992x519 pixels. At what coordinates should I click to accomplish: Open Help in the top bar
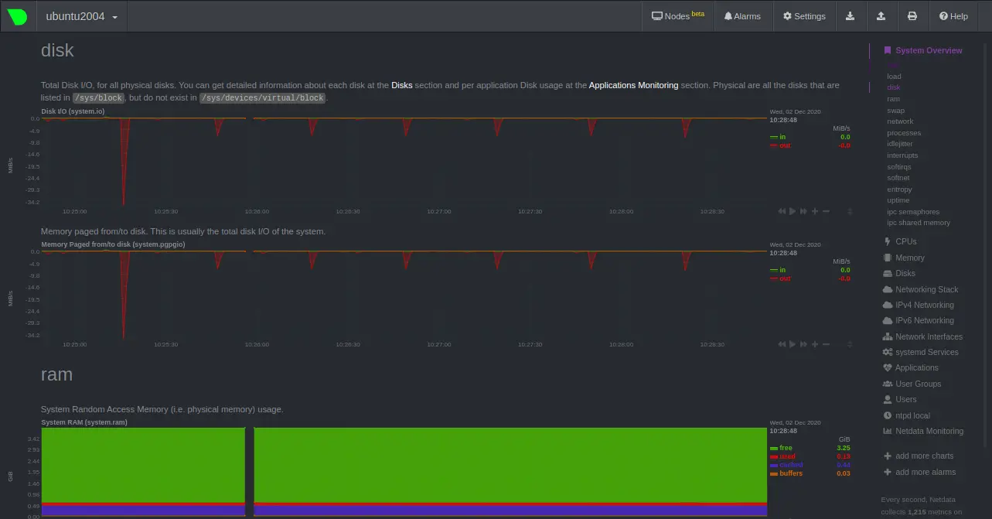coord(953,16)
